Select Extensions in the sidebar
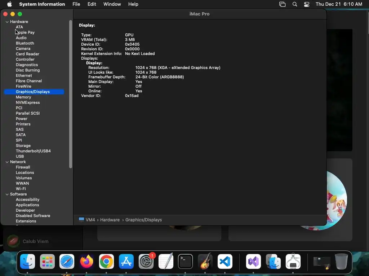369x276 pixels. pyautogui.click(x=26, y=221)
